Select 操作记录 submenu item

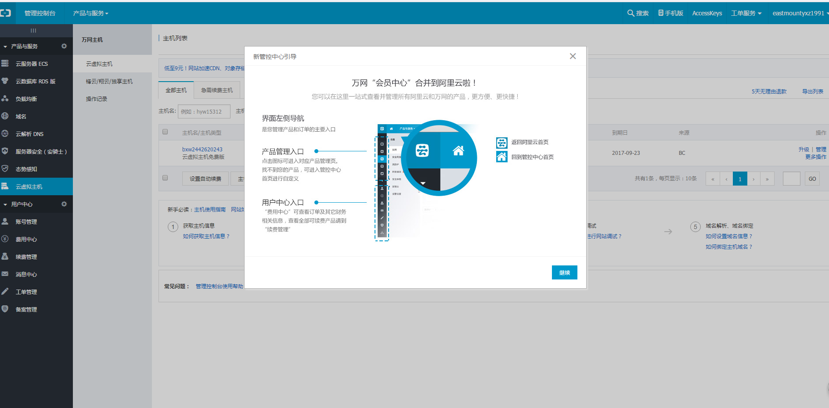pos(97,99)
